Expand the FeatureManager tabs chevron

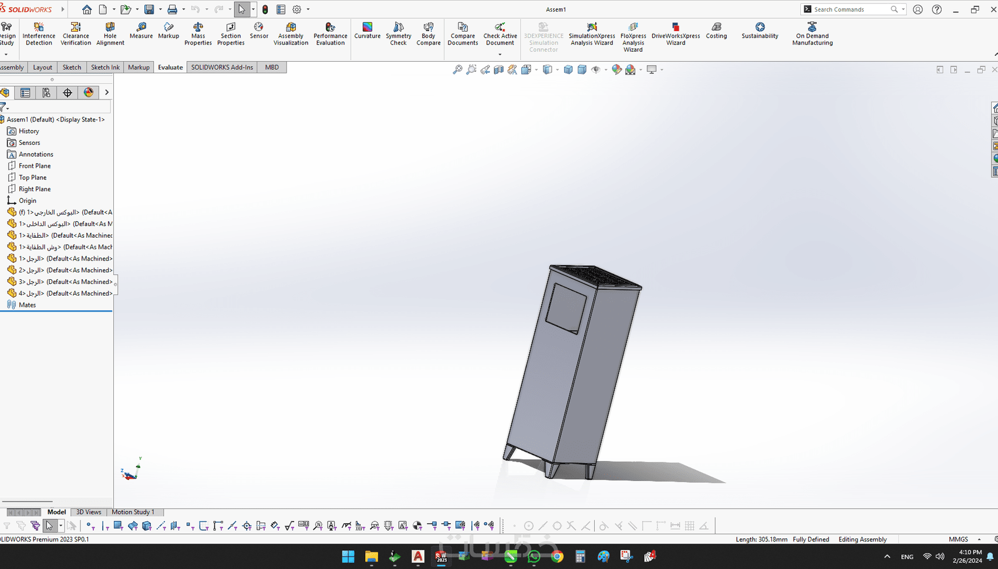pos(107,93)
